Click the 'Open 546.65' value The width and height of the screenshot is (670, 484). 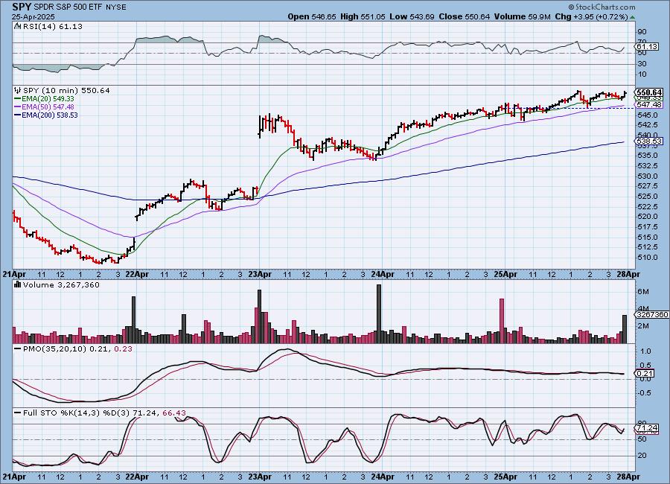(x=312, y=16)
